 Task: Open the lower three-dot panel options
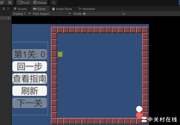pyautogui.click(x=8, y=18)
